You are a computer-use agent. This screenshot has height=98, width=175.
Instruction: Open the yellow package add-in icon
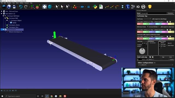(x=150, y=7)
